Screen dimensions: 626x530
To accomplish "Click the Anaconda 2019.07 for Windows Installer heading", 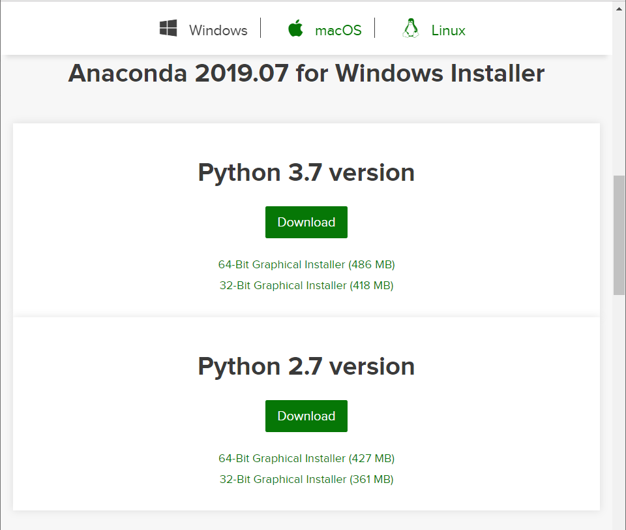I will click(x=306, y=73).
